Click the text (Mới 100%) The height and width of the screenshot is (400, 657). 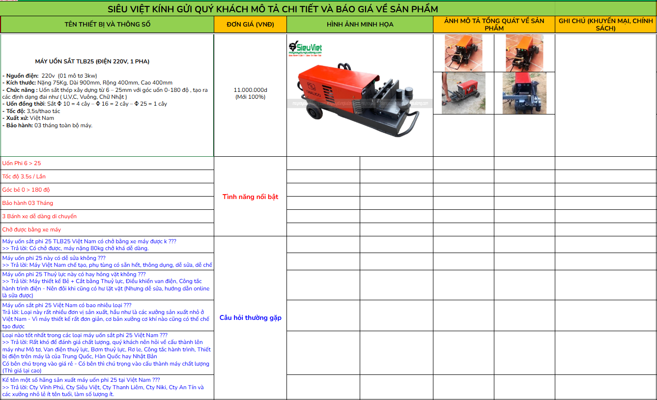250,97
